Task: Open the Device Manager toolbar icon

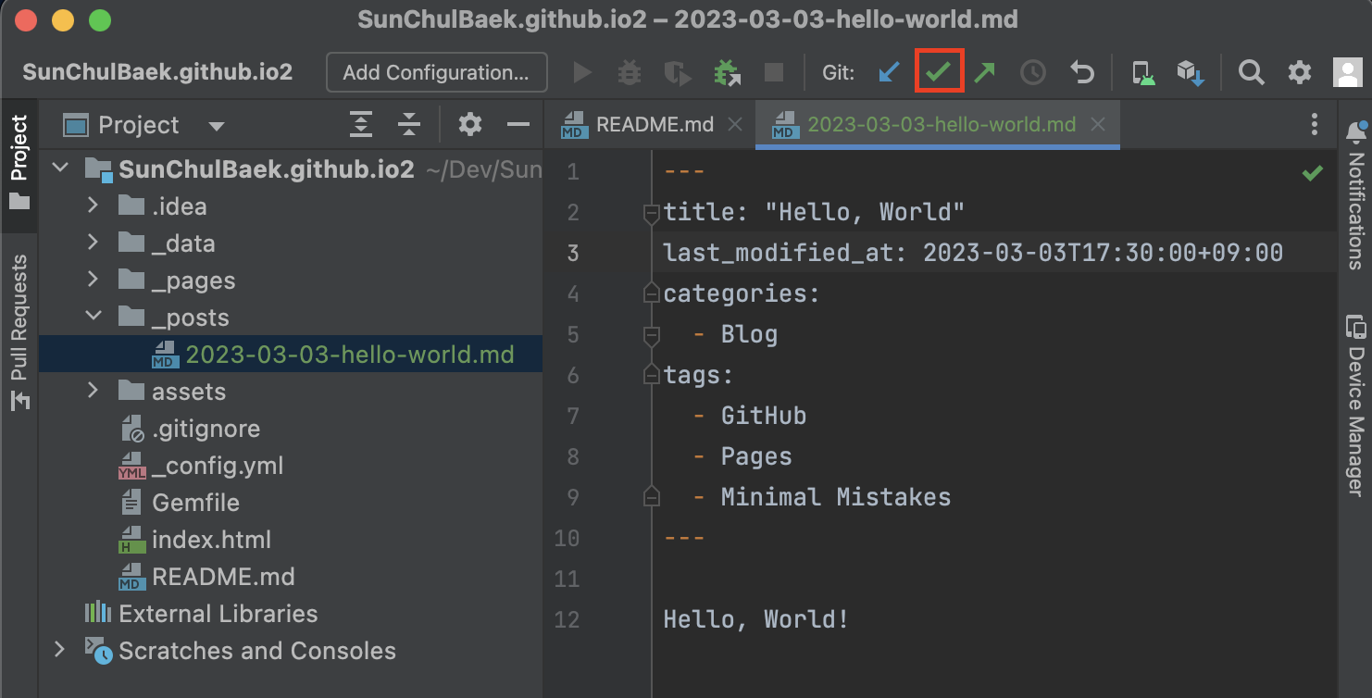Action: coord(1143,72)
